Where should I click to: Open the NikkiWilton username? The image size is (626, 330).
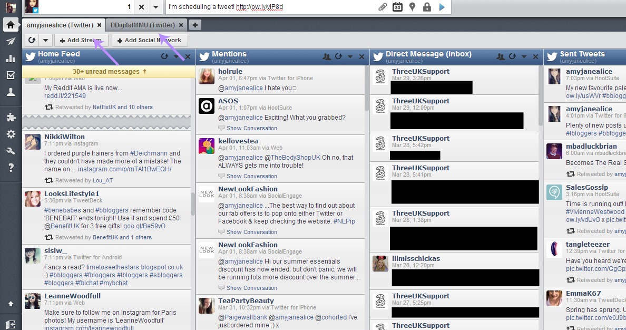click(x=64, y=137)
